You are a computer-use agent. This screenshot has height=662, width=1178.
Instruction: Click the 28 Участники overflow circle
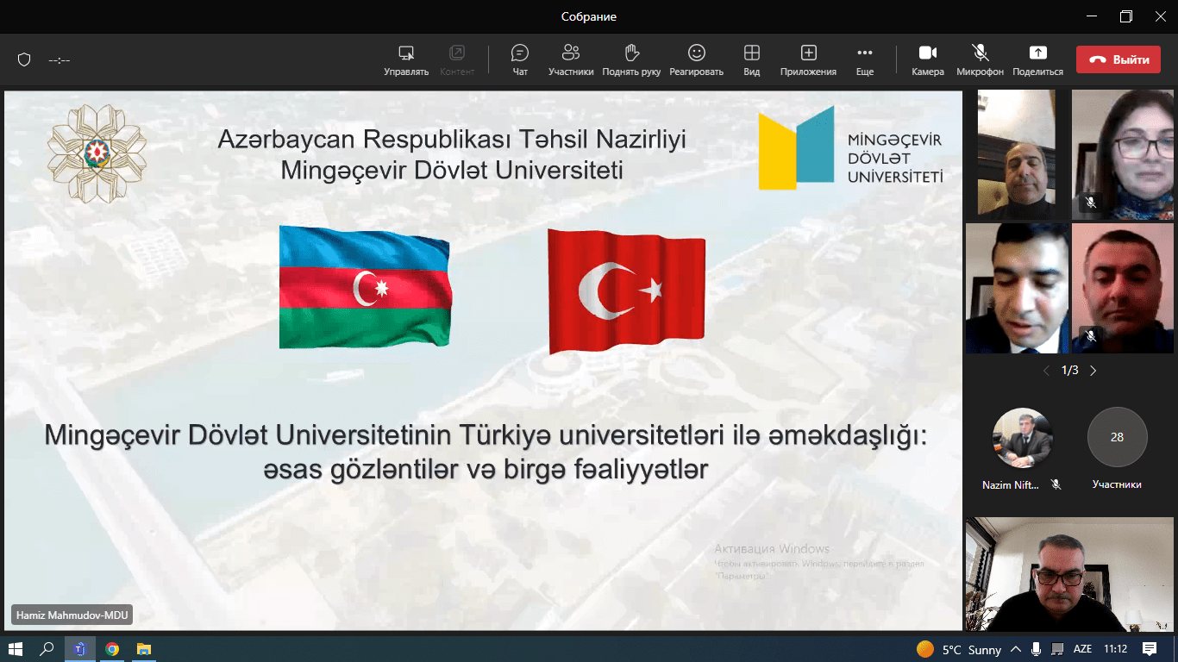click(x=1117, y=437)
